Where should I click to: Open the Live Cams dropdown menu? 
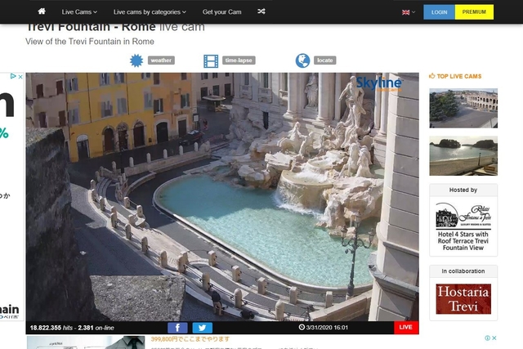point(79,12)
